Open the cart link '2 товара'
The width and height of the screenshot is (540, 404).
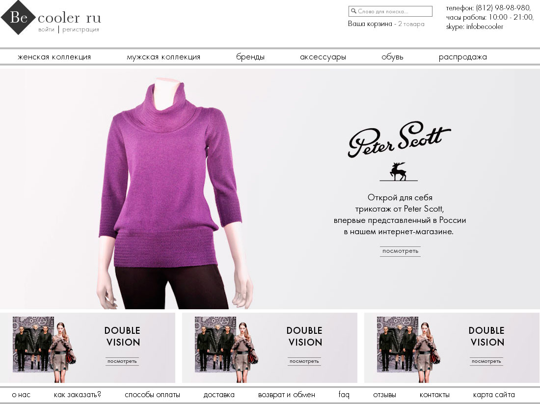point(411,24)
